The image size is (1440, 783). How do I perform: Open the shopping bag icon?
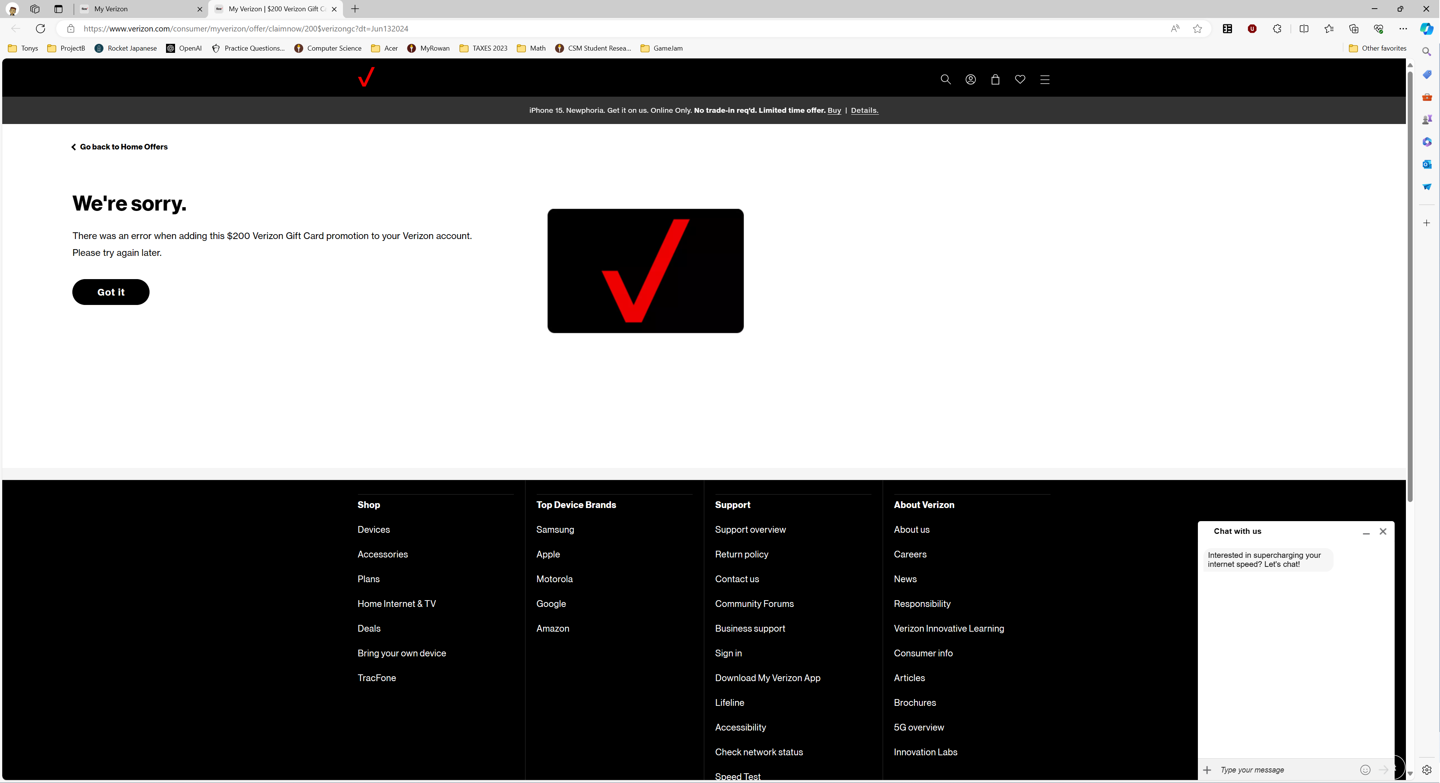pos(995,79)
